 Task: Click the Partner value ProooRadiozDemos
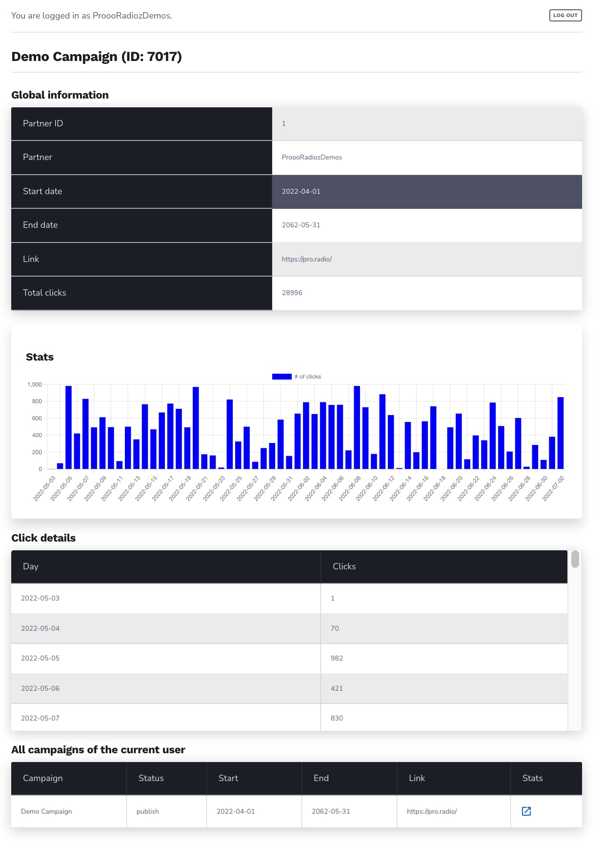[312, 157]
